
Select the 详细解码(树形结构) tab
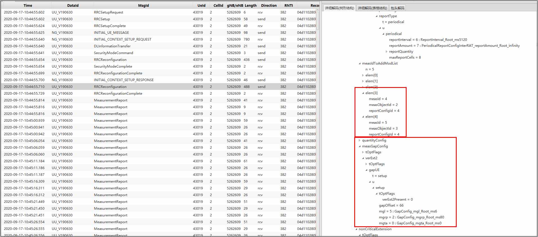point(339,8)
